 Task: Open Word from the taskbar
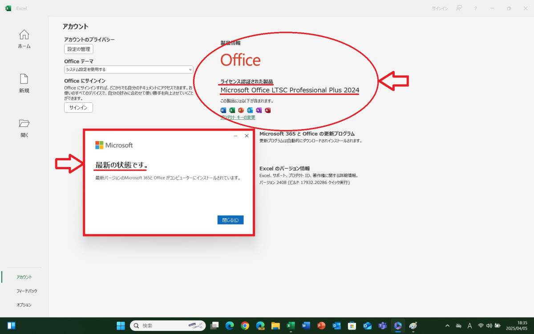click(306, 326)
